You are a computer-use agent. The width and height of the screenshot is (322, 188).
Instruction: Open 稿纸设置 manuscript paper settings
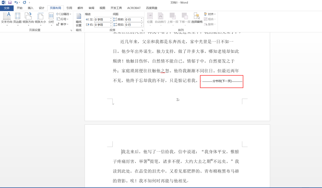pyautogui.click(x=79, y=20)
